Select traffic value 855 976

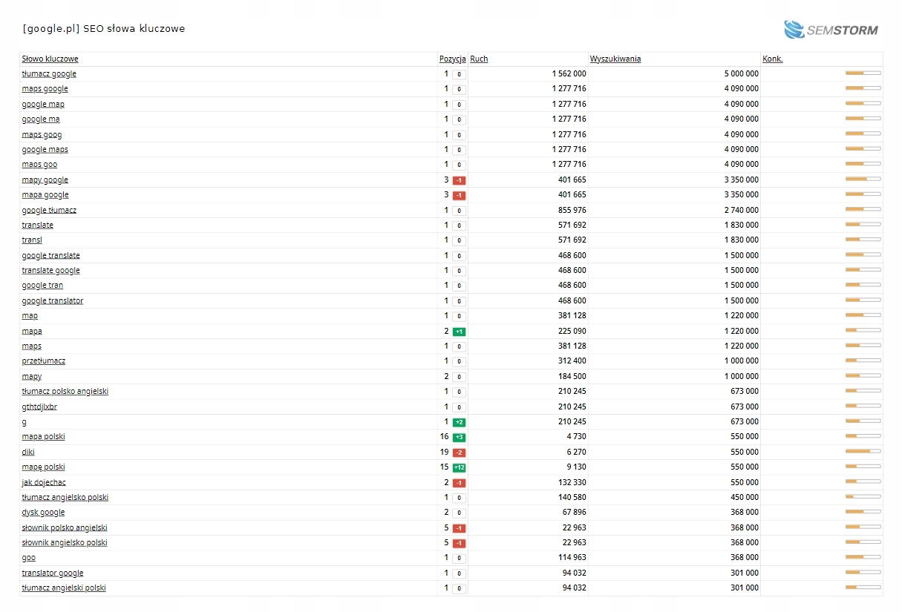572,211
